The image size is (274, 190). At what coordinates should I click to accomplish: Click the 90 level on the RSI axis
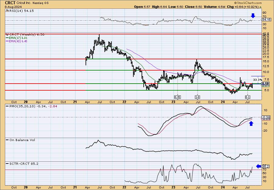[x=264, y=13]
